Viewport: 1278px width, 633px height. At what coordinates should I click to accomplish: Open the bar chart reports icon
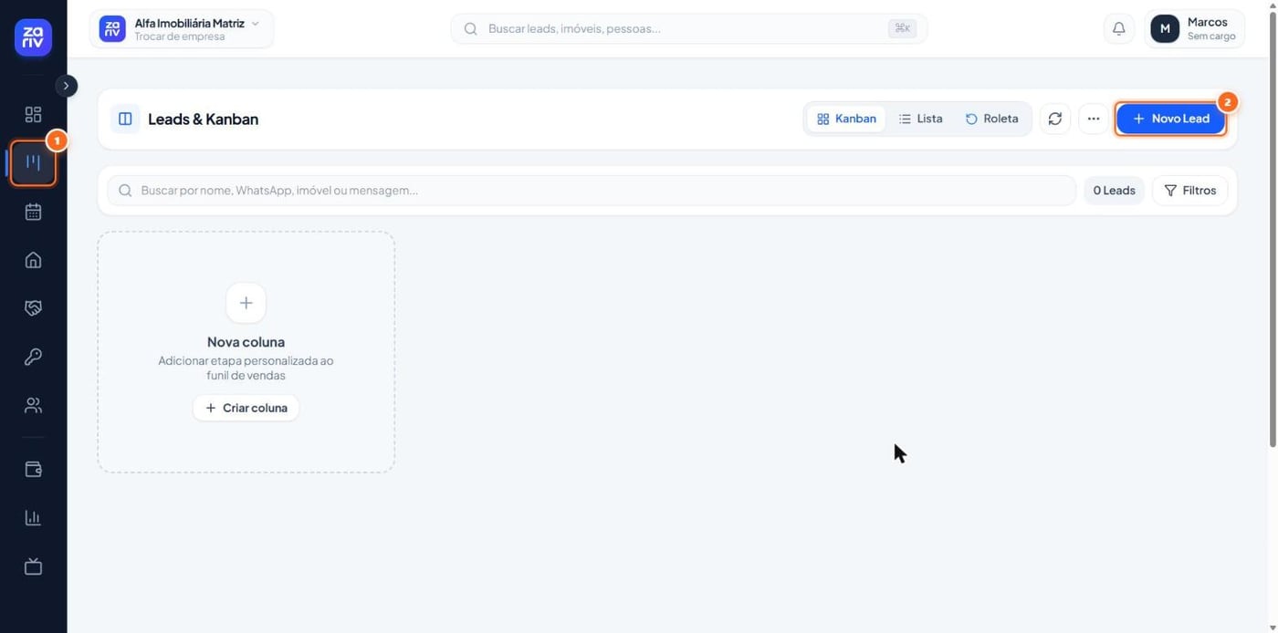point(33,518)
